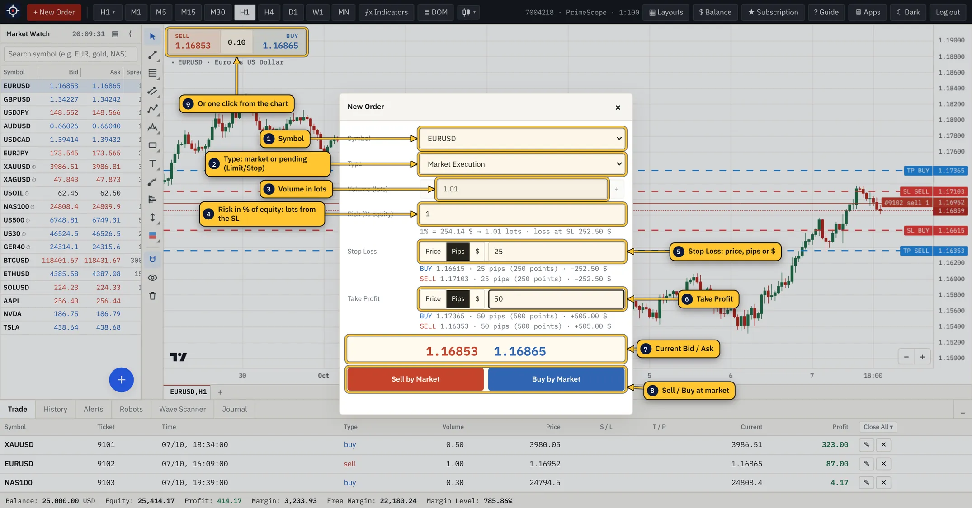
Task: Close the NAS100 position with X
Action: point(883,483)
